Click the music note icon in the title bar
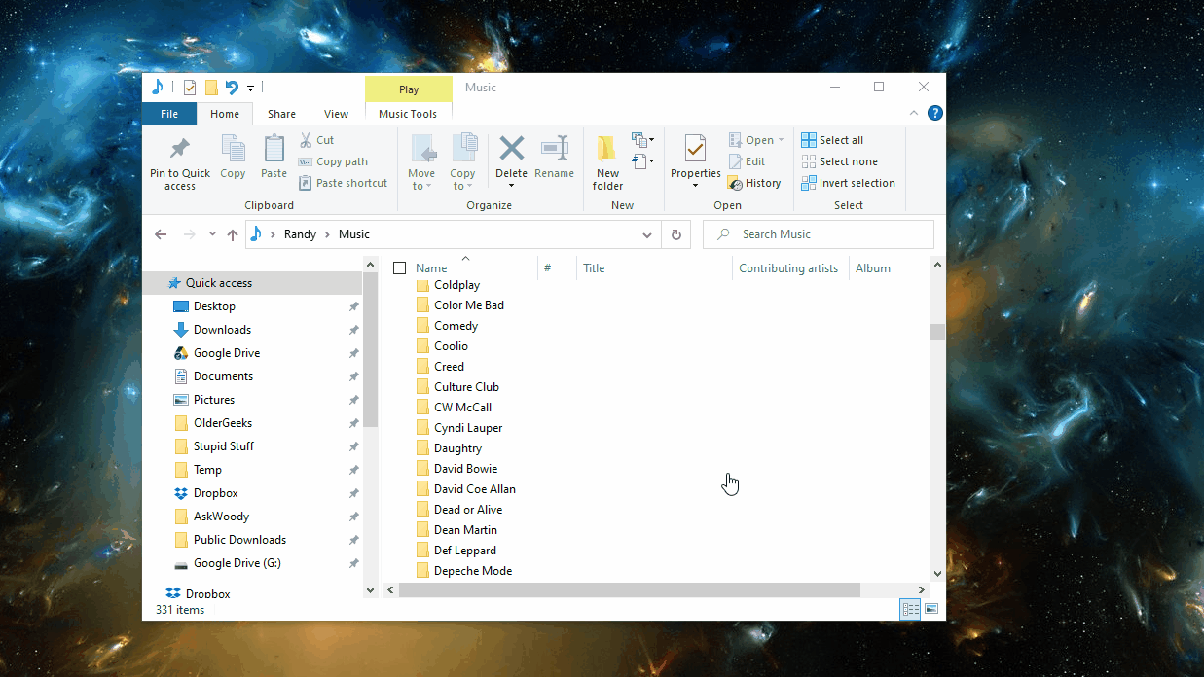 coord(158,88)
